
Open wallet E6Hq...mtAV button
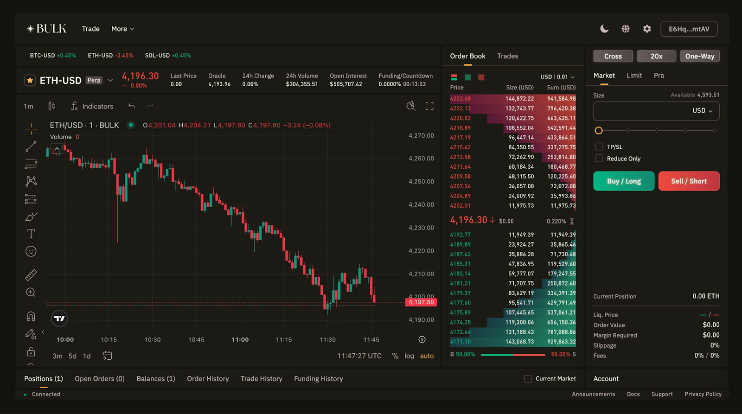(x=689, y=29)
